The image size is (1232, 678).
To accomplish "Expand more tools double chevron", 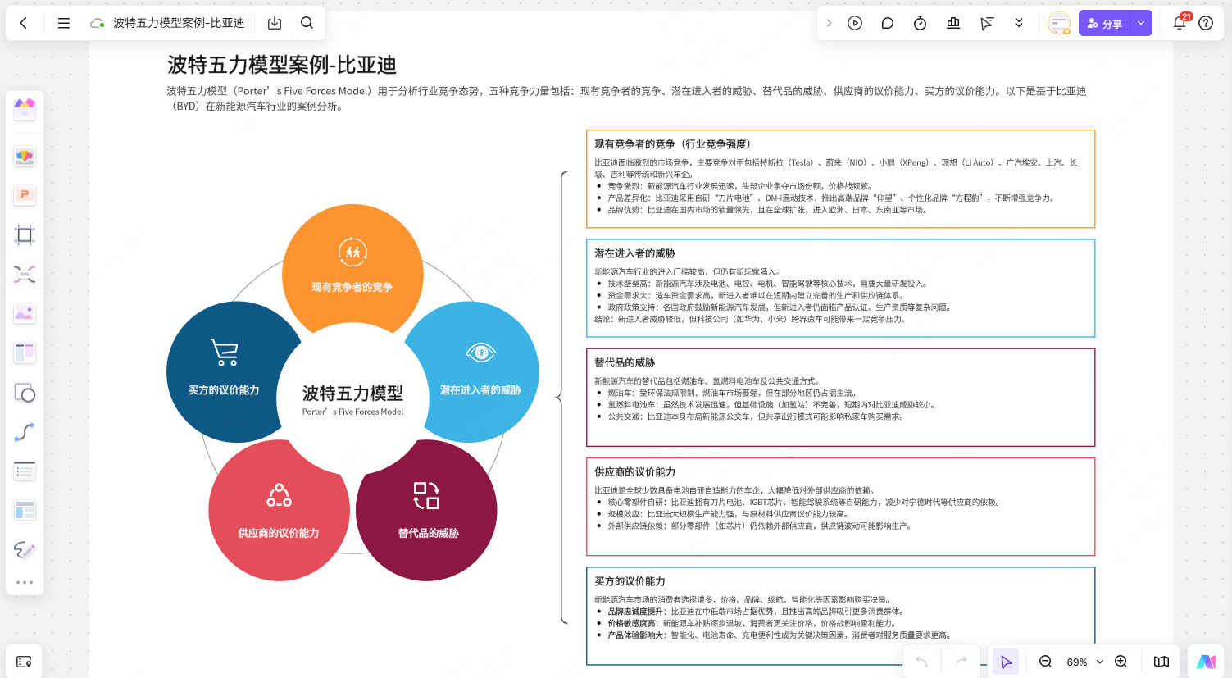I will click(1019, 23).
